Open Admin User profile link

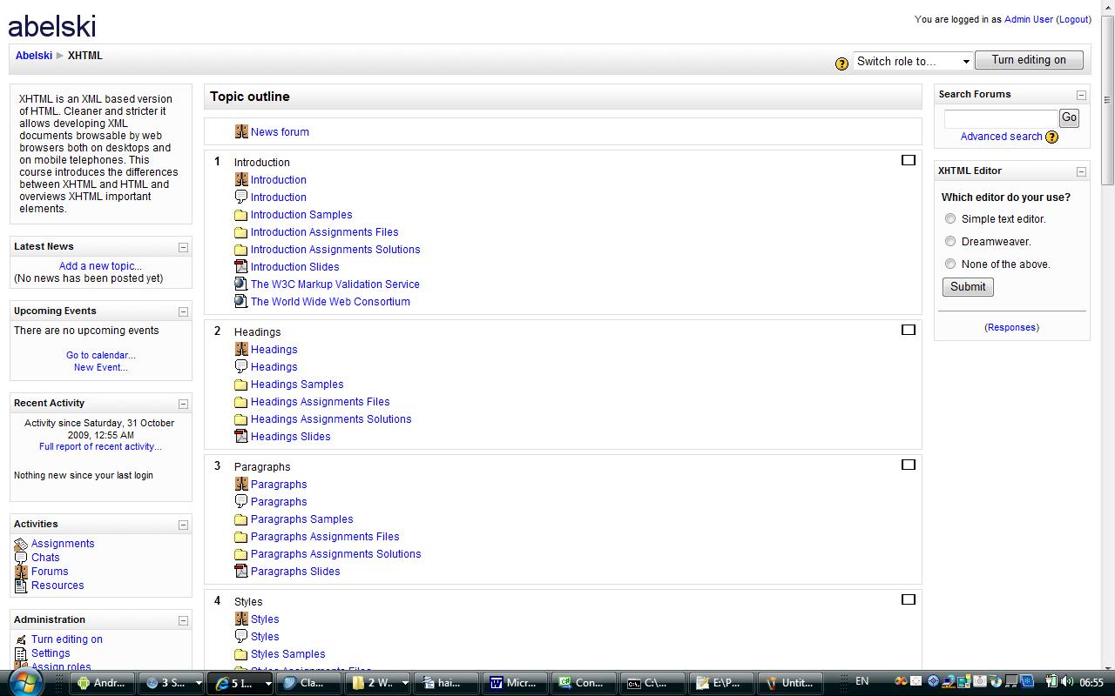tap(1029, 19)
